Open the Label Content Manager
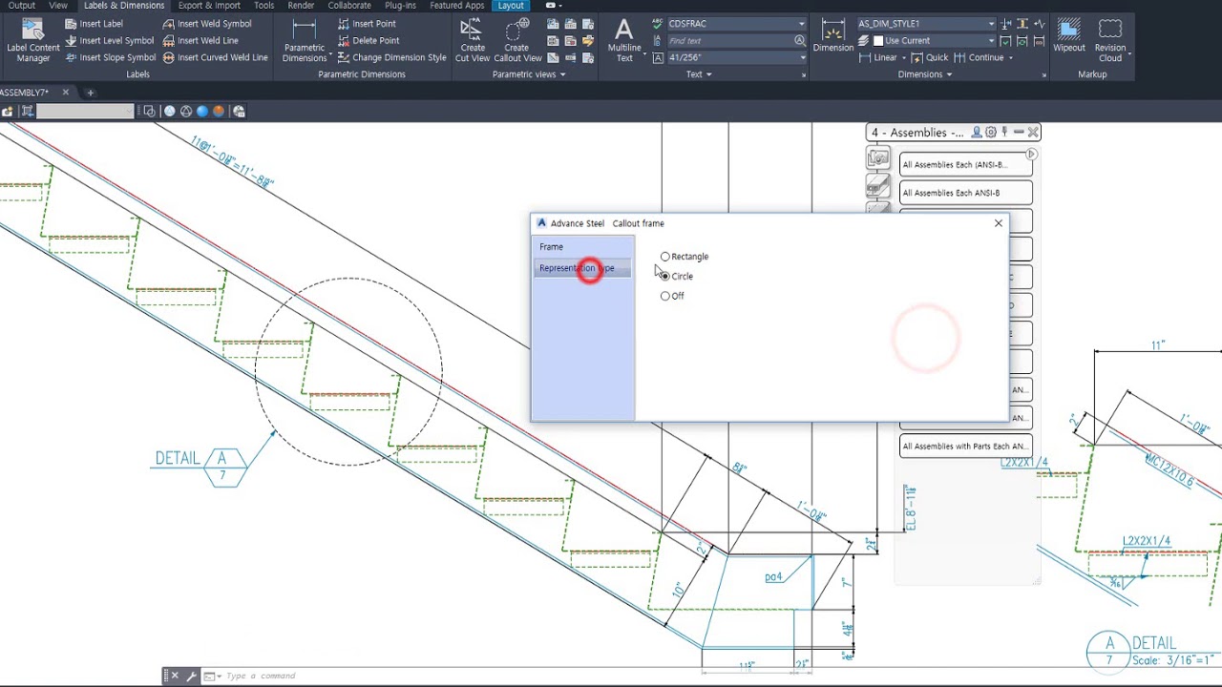Image resolution: width=1222 pixels, height=687 pixels. click(32, 40)
